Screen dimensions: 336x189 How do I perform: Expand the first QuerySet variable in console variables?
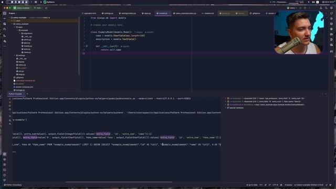(225, 98)
